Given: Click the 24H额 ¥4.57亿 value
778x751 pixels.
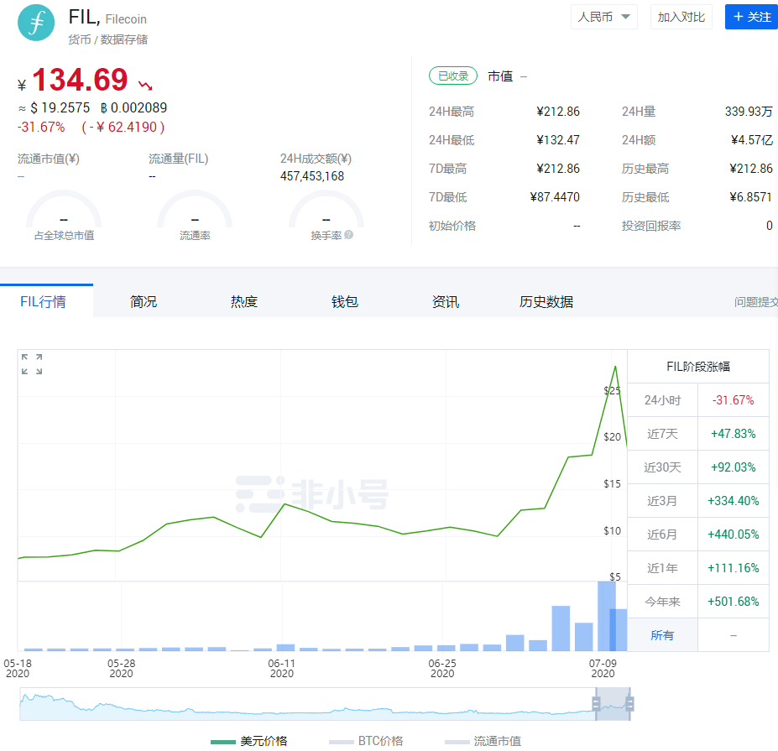Looking at the screenshot, I should pos(752,140).
